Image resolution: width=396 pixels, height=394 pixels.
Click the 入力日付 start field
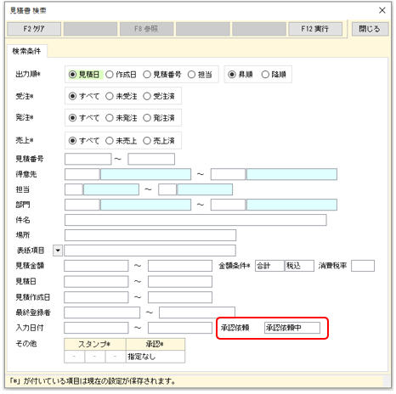pos(96,328)
